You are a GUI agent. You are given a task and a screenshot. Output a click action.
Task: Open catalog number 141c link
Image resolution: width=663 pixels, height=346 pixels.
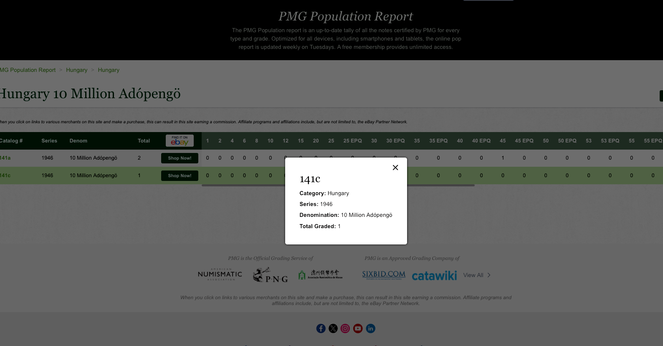[x=5, y=176]
